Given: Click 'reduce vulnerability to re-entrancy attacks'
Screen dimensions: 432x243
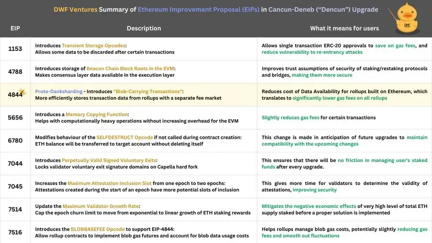Looking at the screenshot, I should tap(312, 52).
